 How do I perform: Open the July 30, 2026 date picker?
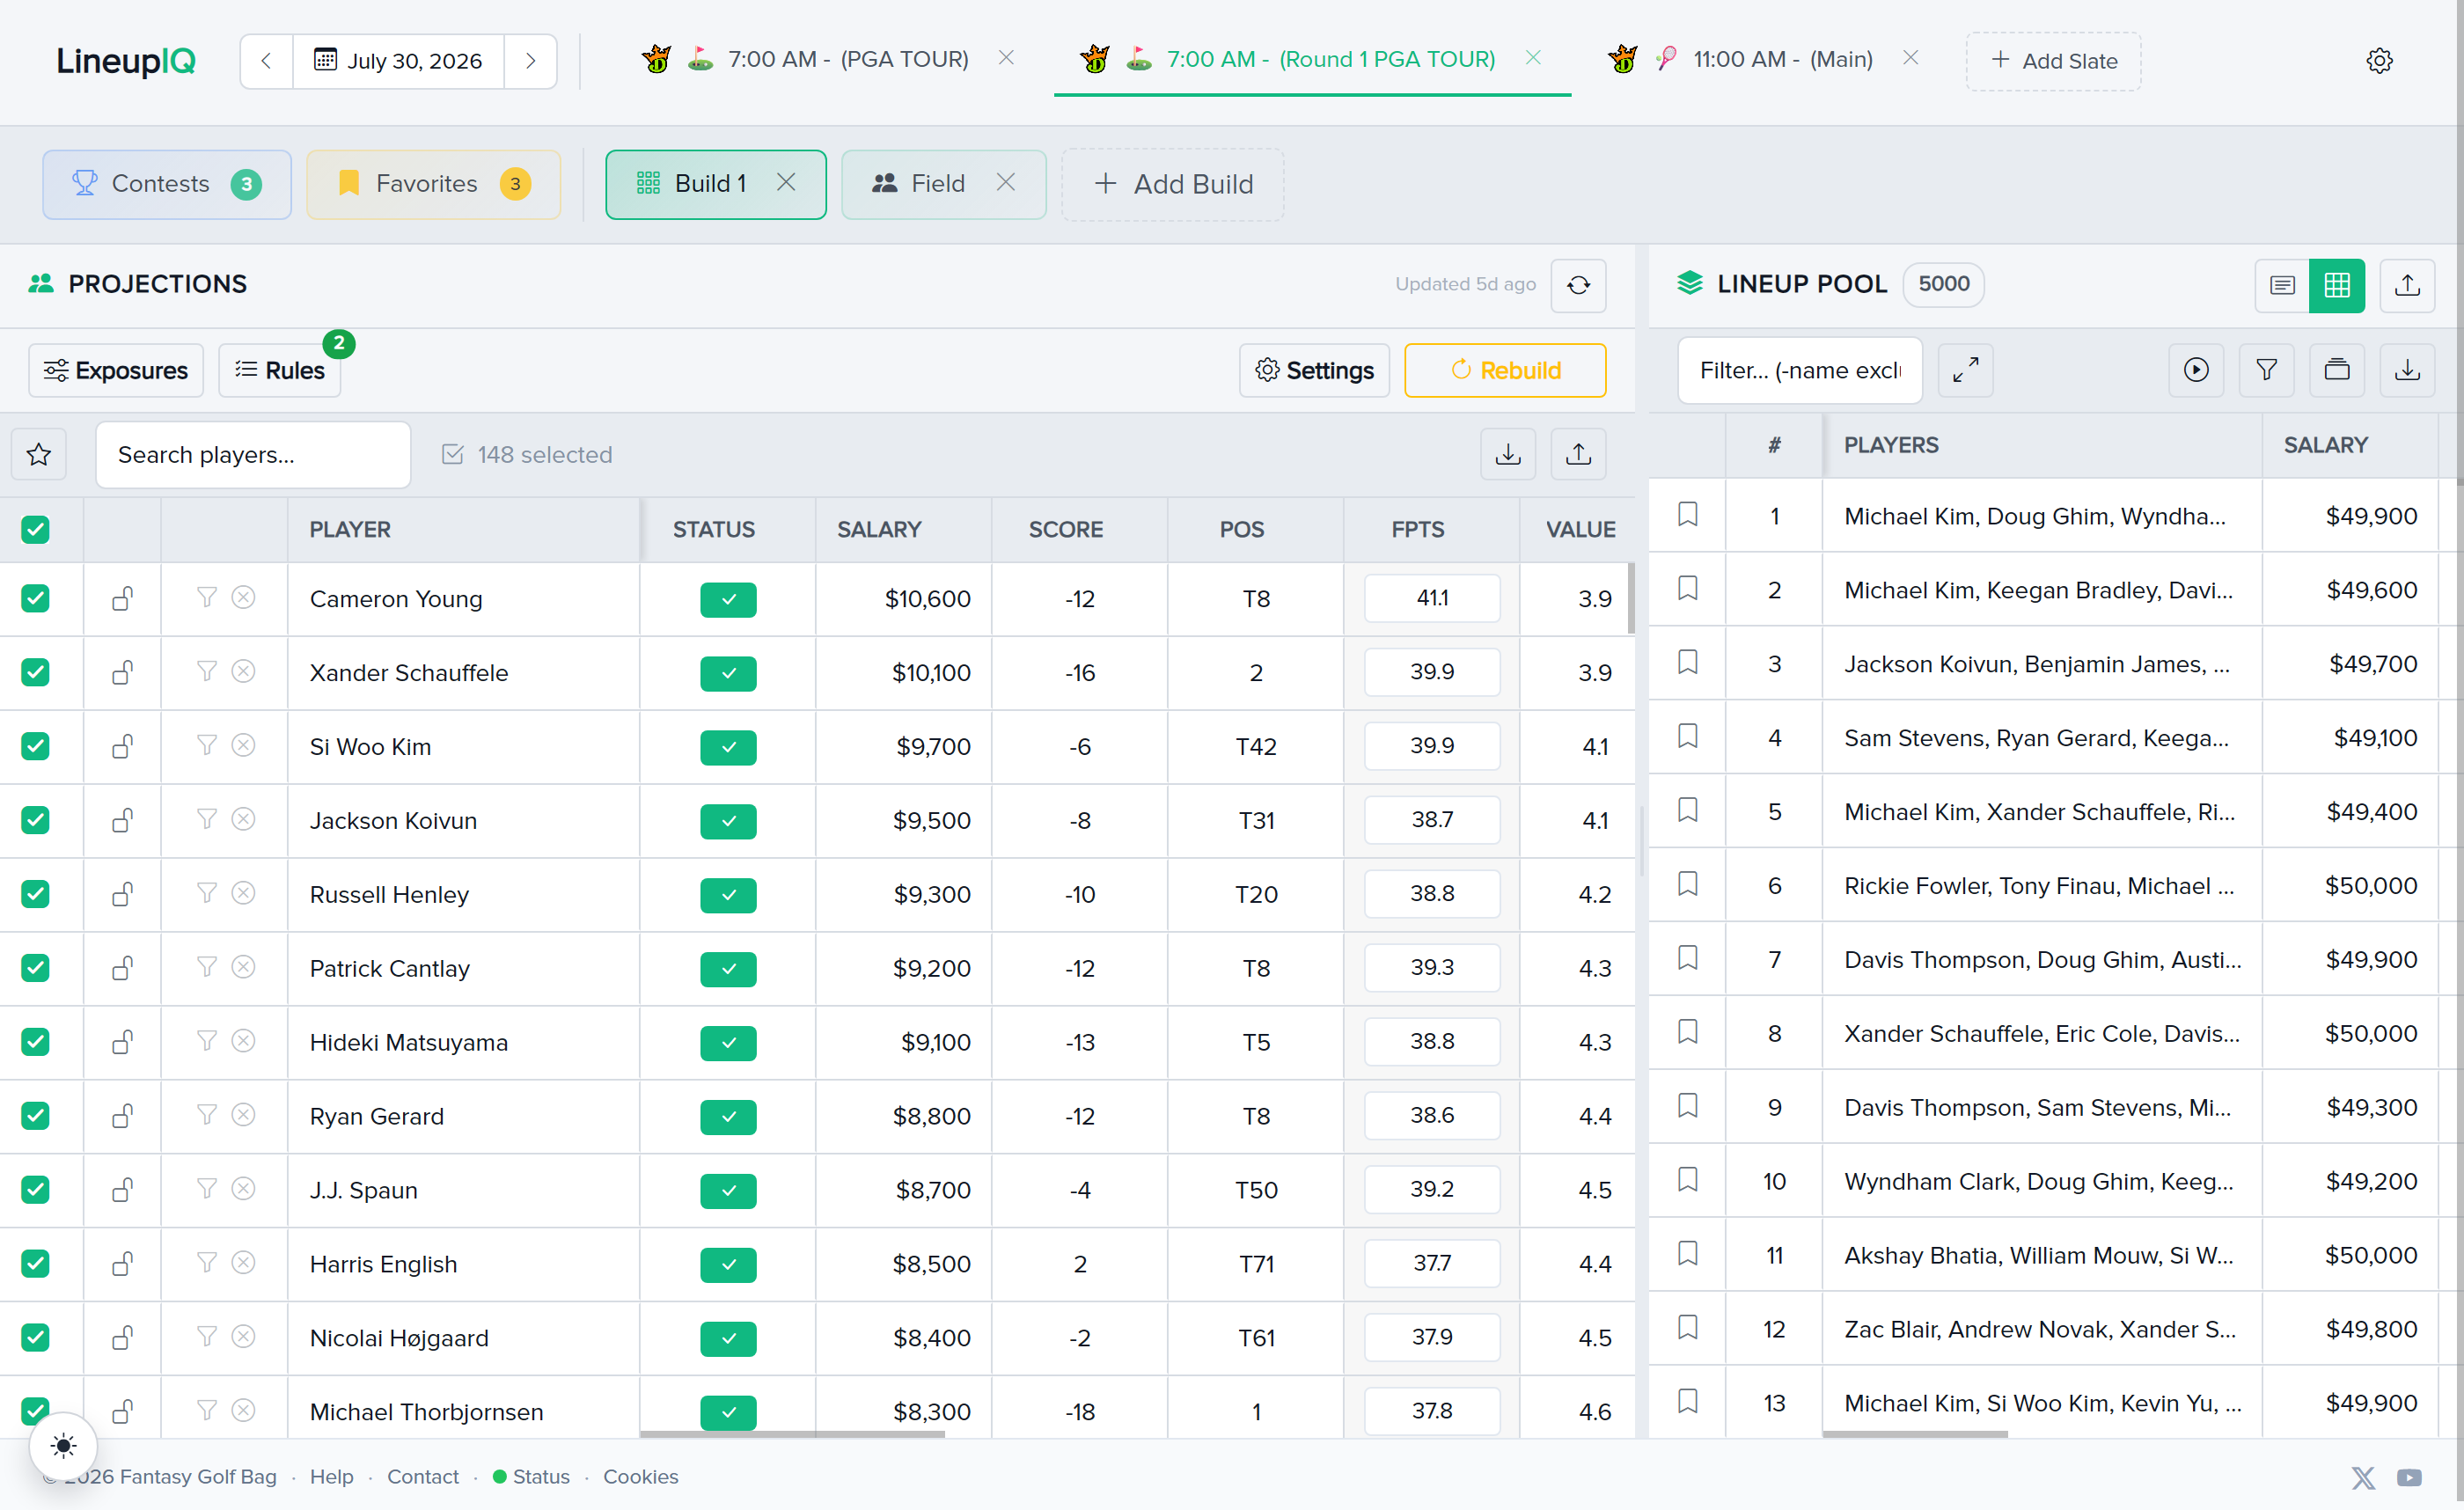click(398, 61)
